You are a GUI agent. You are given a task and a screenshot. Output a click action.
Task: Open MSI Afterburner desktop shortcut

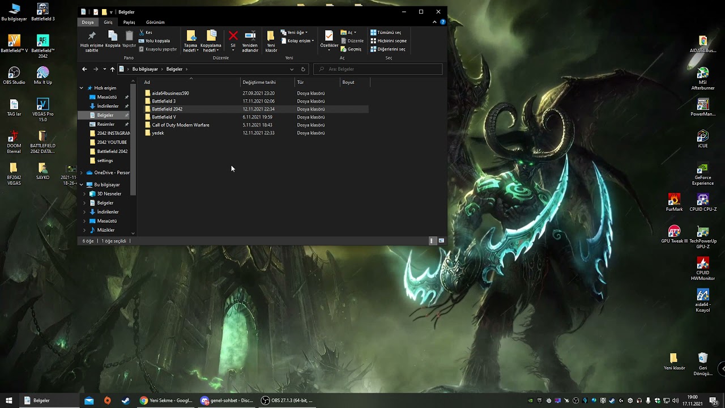coord(703,79)
